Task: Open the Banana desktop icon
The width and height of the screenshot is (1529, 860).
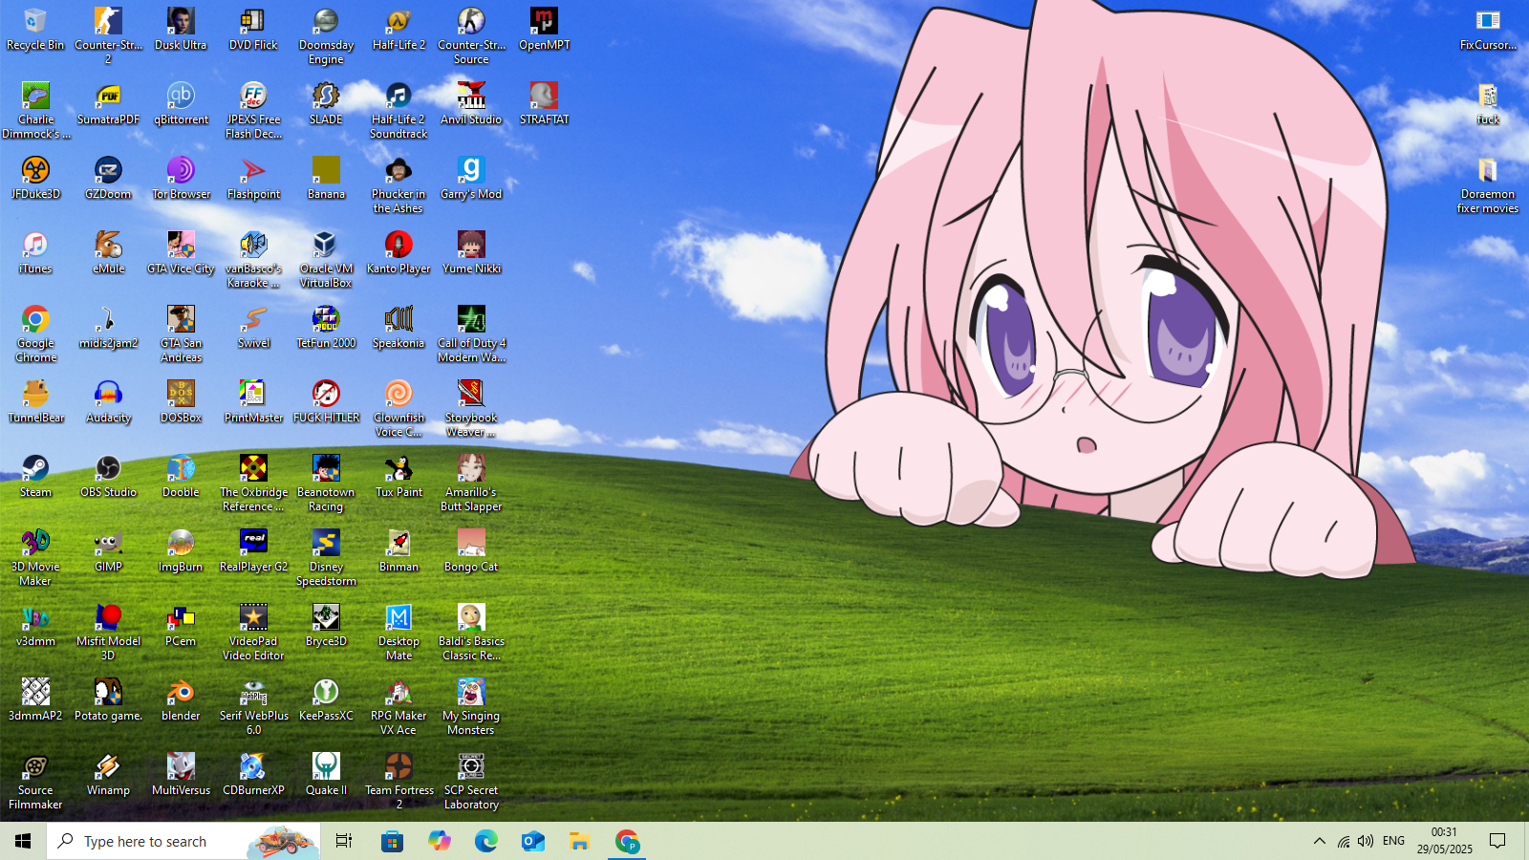Action: [x=326, y=179]
